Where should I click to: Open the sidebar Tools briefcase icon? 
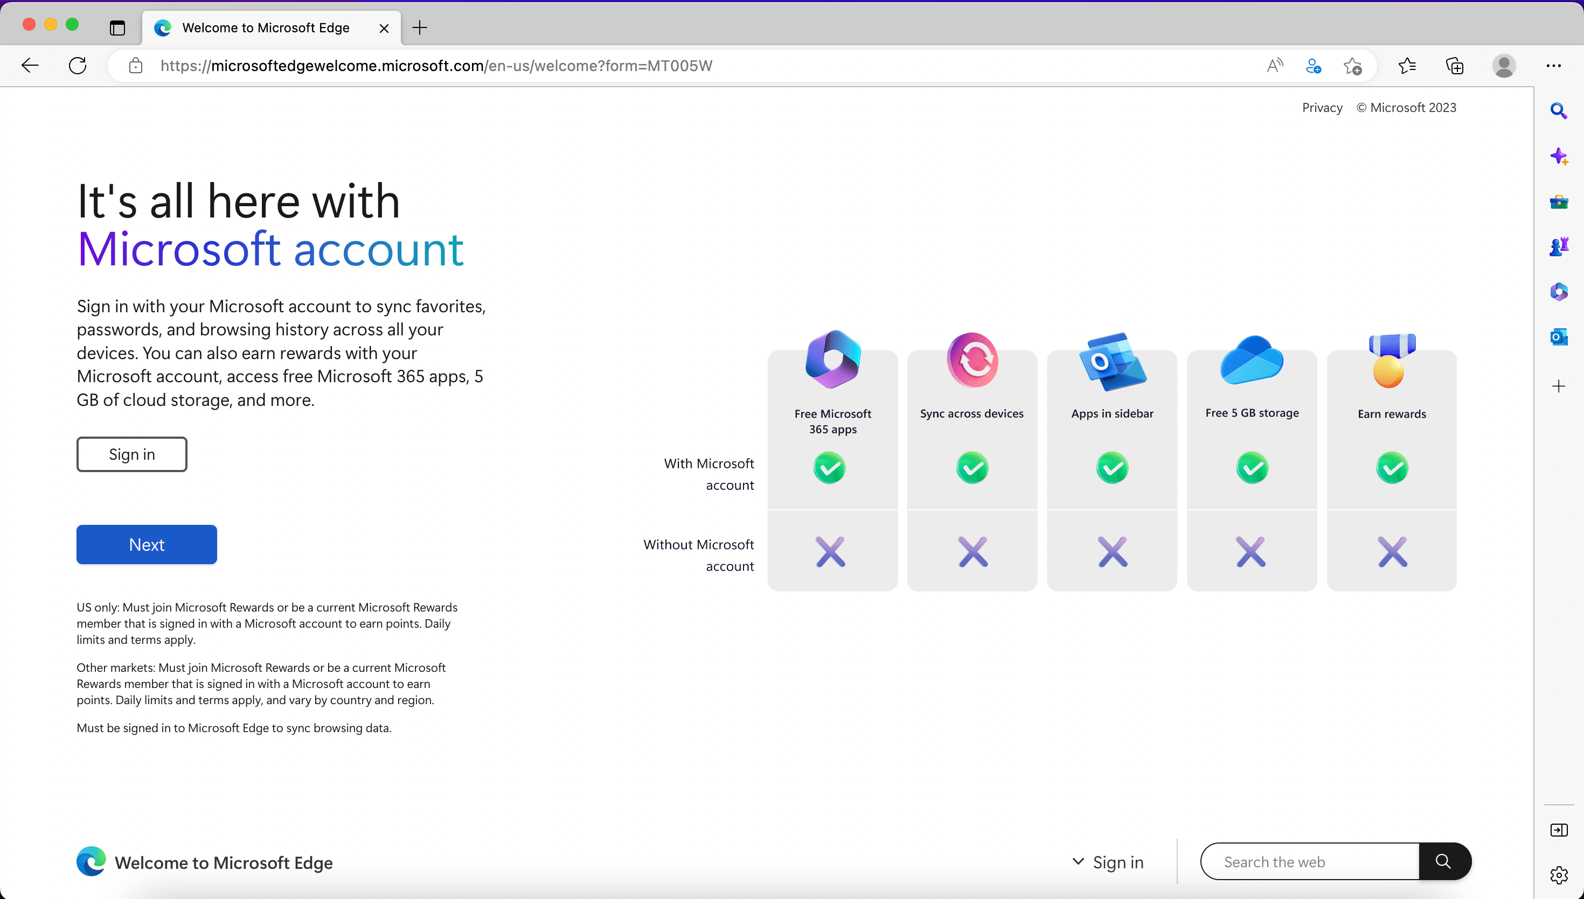pyautogui.click(x=1559, y=202)
